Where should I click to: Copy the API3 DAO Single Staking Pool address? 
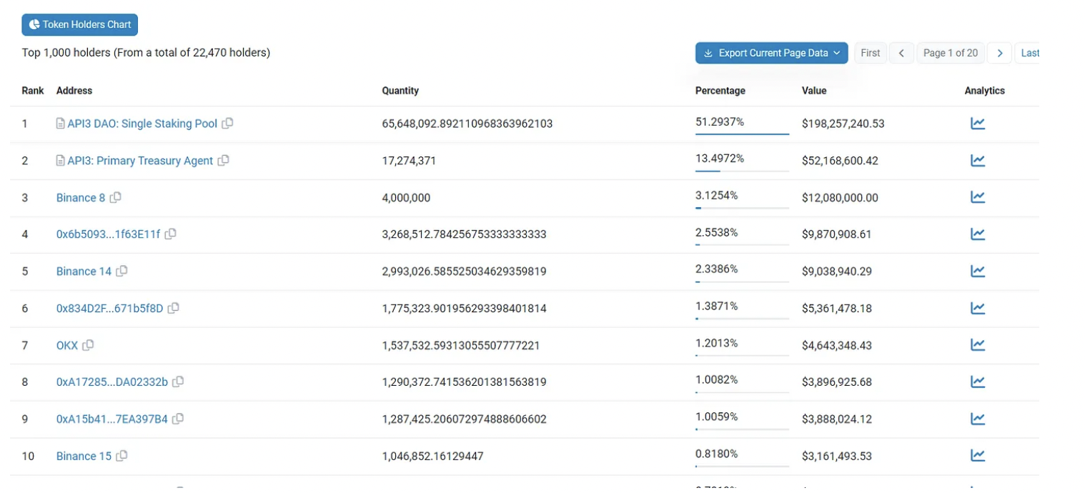pos(227,124)
